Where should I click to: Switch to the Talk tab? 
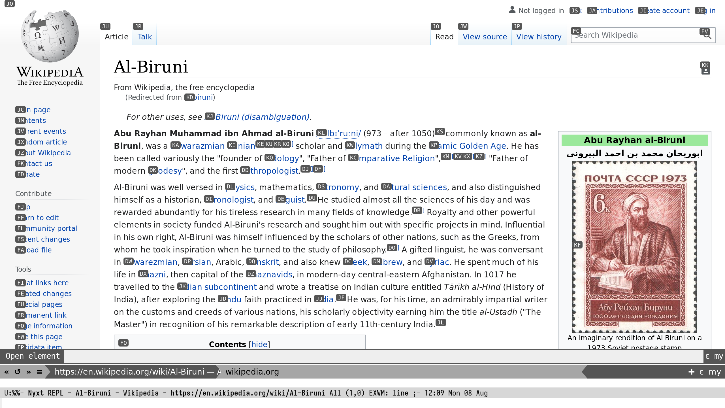(145, 37)
